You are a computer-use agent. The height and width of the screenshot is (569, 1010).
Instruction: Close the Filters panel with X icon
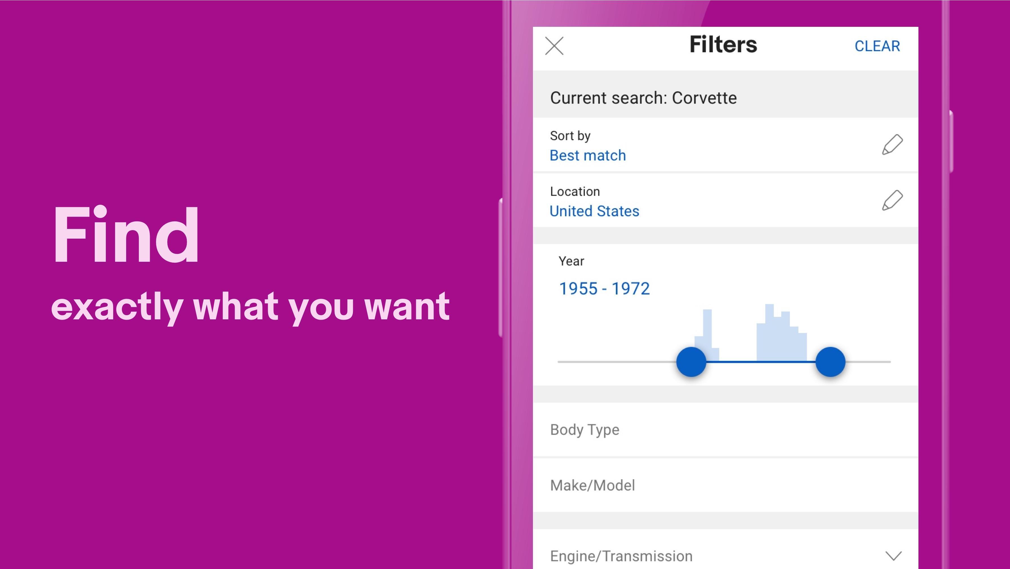[x=554, y=46]
